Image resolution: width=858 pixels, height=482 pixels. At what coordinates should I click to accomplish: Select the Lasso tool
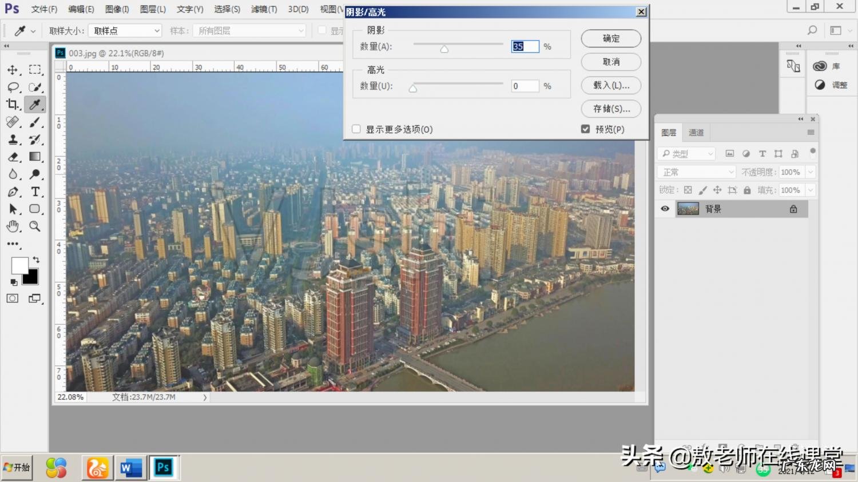(13, 86)
